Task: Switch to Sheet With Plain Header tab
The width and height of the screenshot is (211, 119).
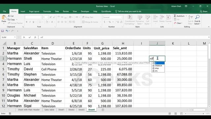Action: pyautogui.click(x=29, y=110)
